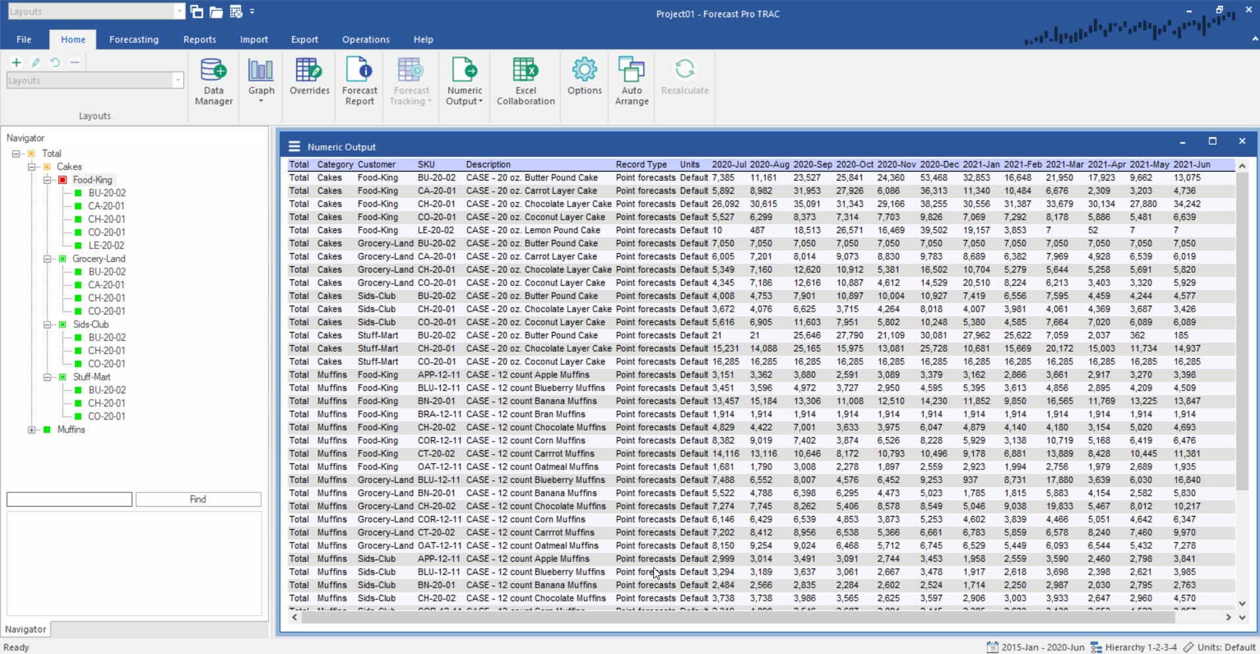This screenshot has width=1260, height=654.
Task: Click the windows icon in title bar
Action: click(x=197, y=11)
